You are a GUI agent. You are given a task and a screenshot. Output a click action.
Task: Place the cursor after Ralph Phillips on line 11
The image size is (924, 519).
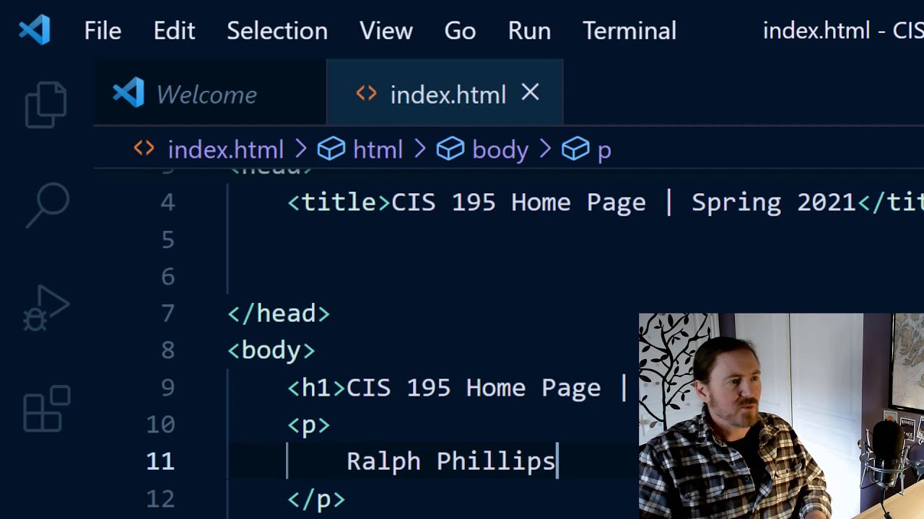point(557,461)
